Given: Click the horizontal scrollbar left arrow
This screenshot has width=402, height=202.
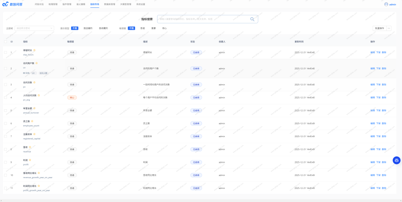Looking at the screenshot, I should [2, 201].
